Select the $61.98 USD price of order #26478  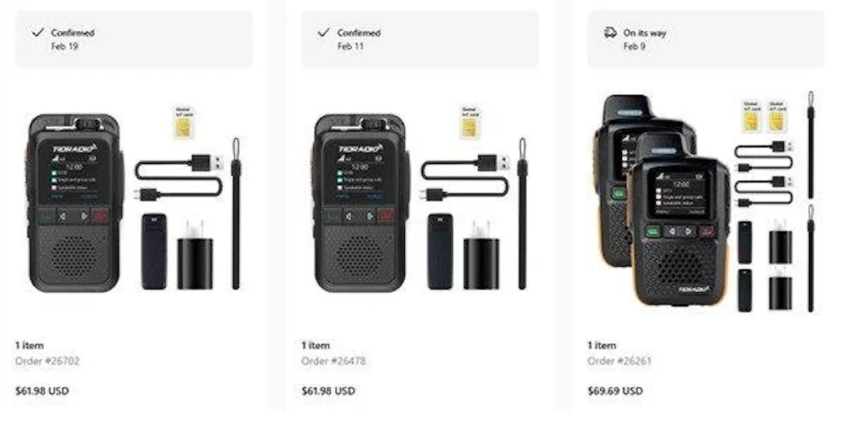tap(328, 391)
